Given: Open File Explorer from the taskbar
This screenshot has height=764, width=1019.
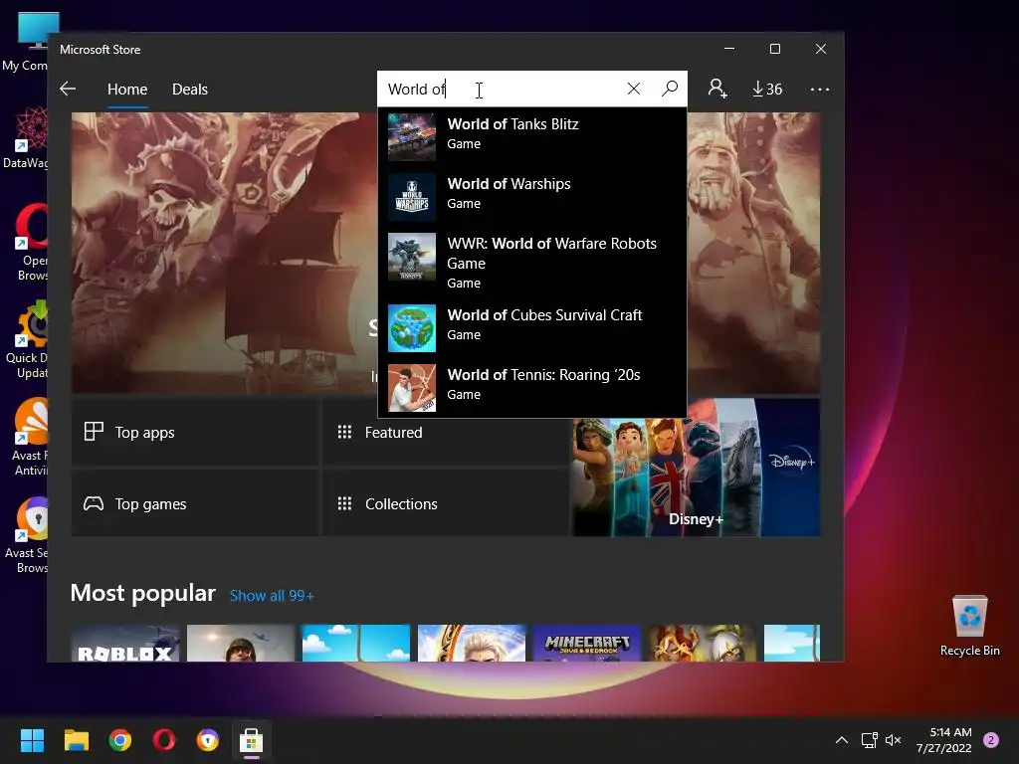Looking at the screenshot, I should (76, 740).
